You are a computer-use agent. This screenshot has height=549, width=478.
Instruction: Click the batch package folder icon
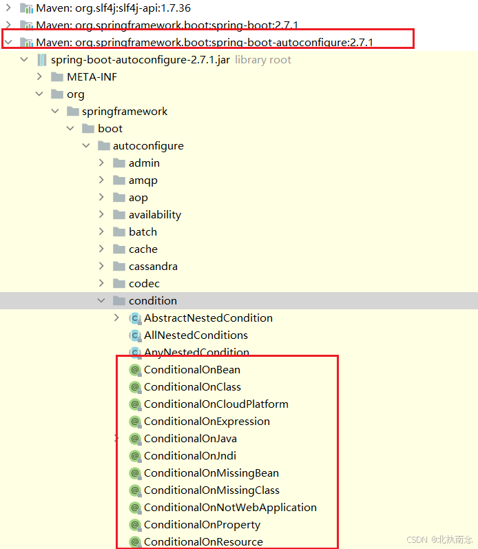119,231
